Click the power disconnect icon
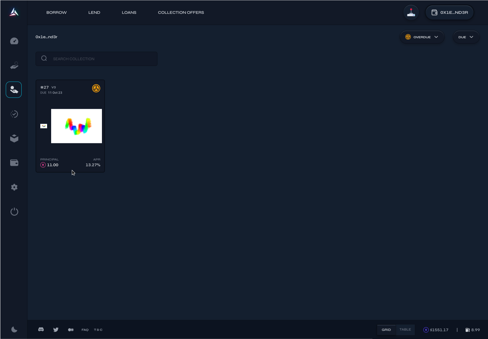488x339 pixels. pyautogui.click(x=14, y=212)
